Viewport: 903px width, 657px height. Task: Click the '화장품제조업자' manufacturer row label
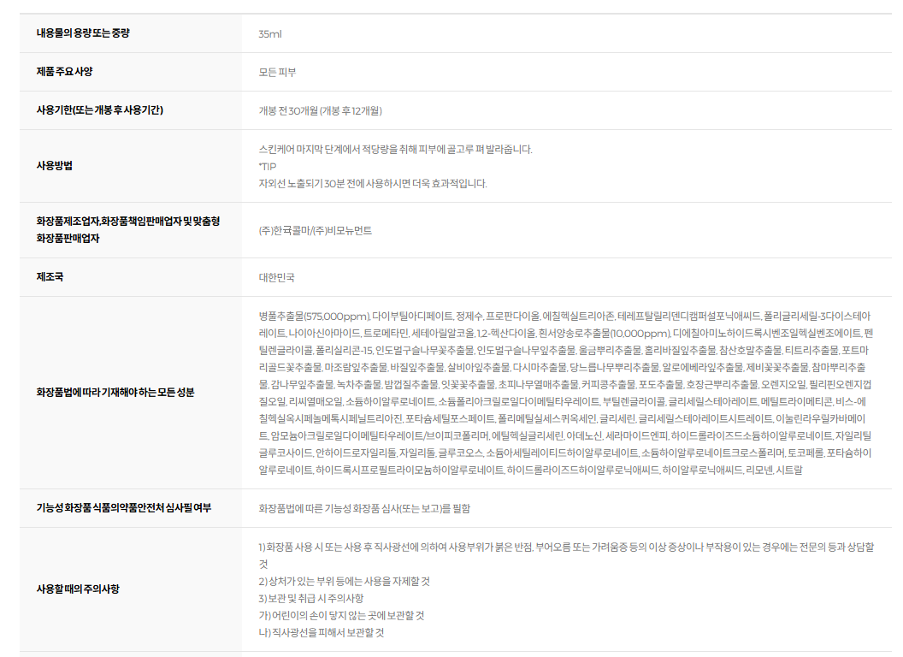click(x=127, y=229)
